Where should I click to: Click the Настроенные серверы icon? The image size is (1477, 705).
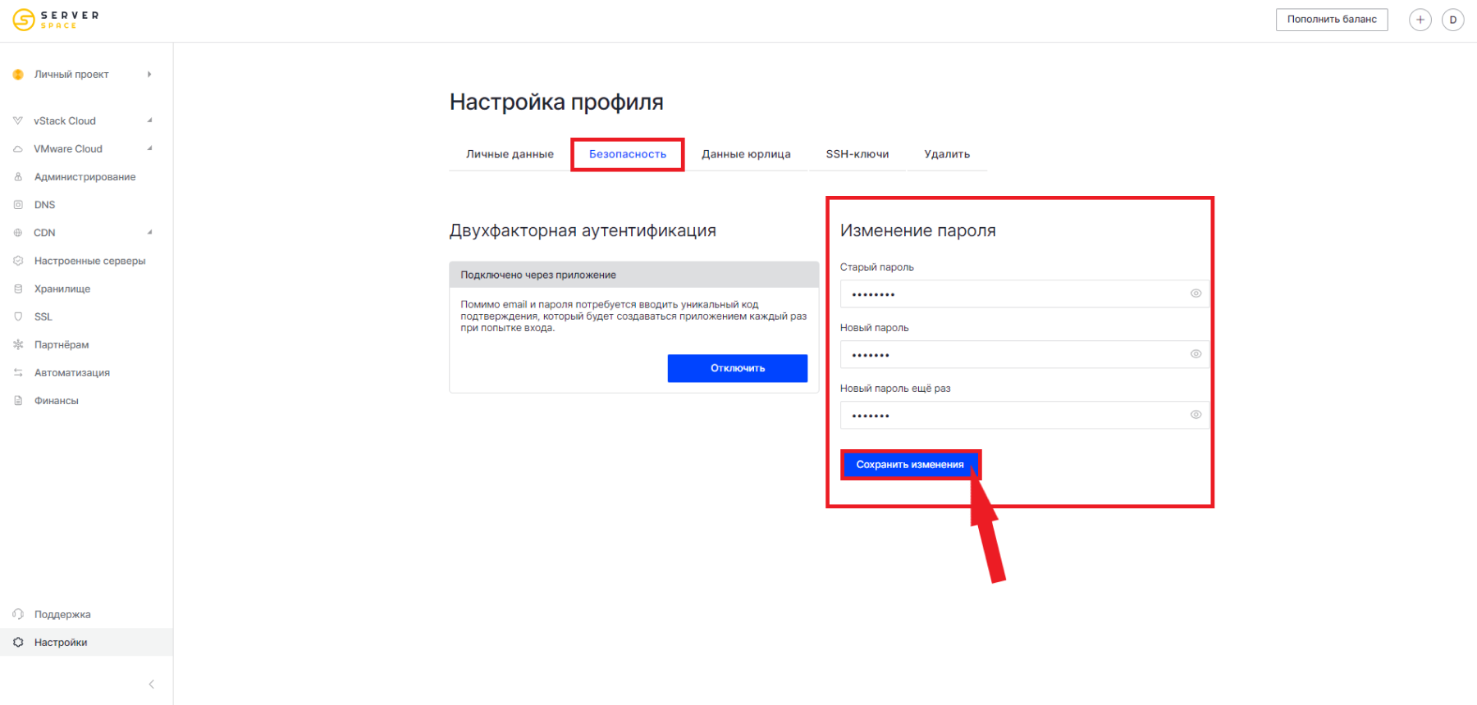coord(18,261)
